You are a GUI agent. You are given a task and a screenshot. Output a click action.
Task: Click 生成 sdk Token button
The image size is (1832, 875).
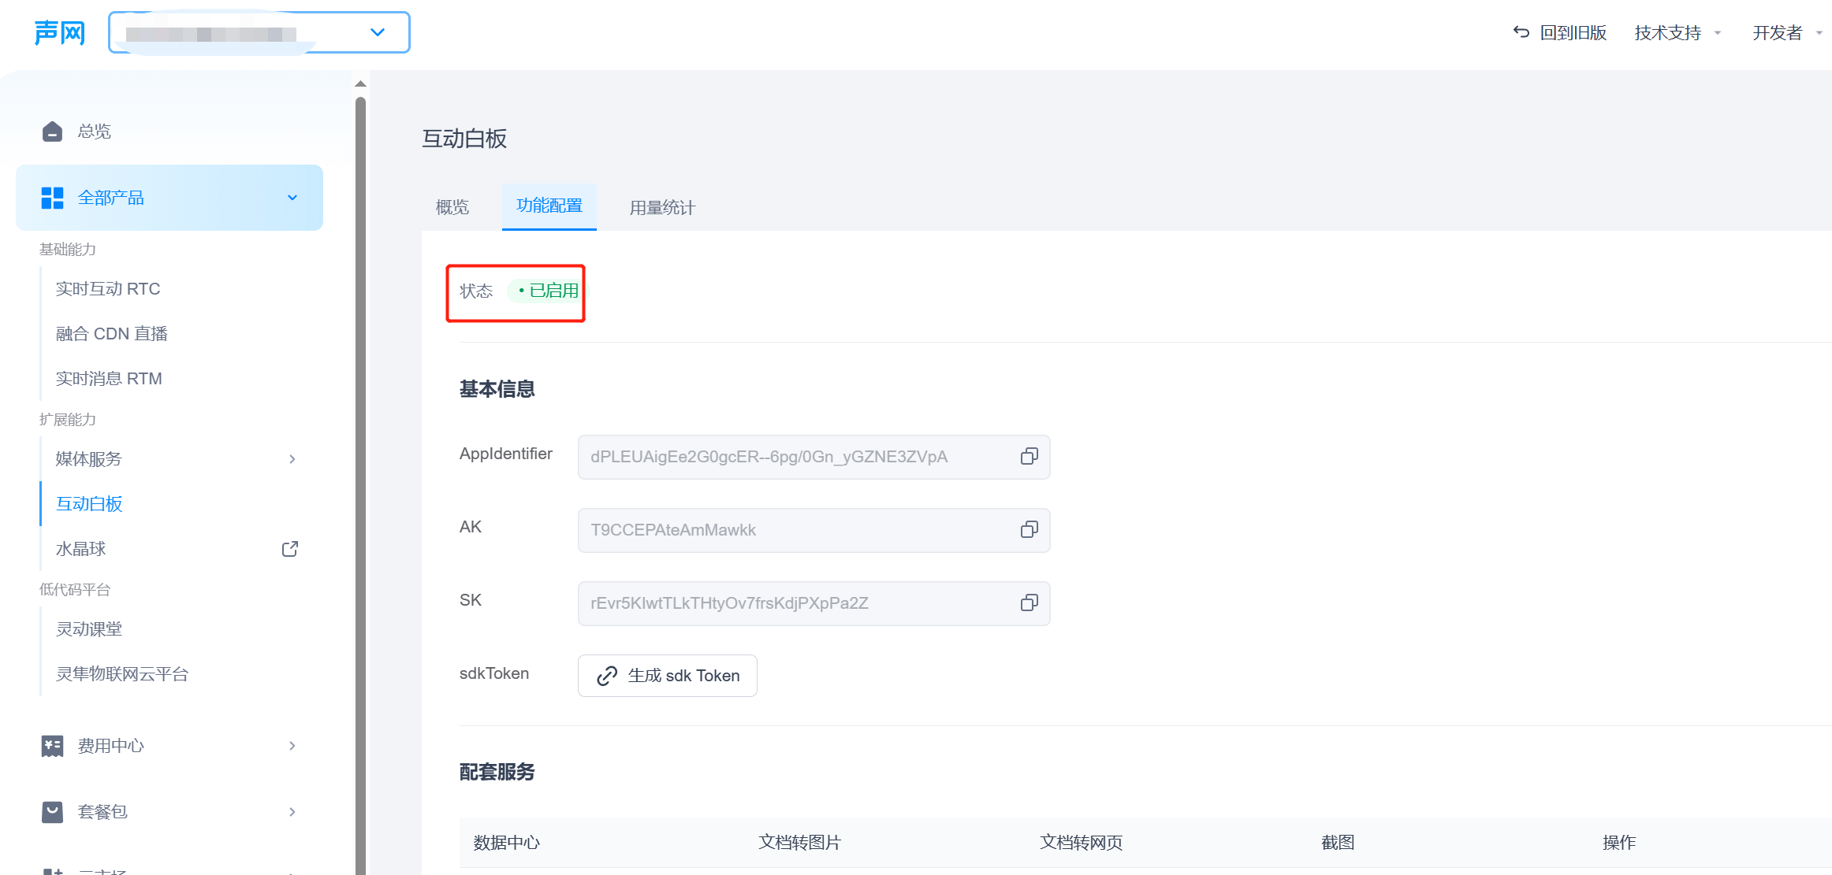[668, 676]
